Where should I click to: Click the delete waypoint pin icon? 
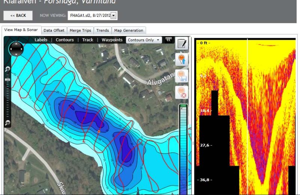(x=182, y=92)
